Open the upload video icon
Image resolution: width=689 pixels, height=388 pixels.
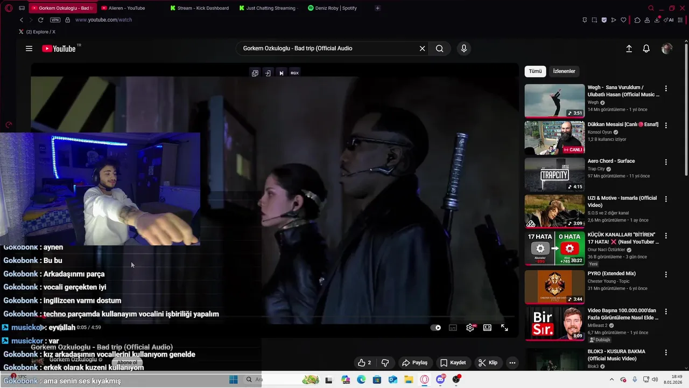(629, 48)
